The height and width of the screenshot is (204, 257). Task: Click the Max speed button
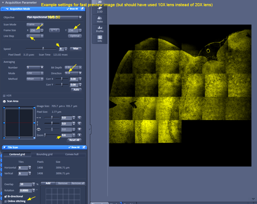pos(76,49)
